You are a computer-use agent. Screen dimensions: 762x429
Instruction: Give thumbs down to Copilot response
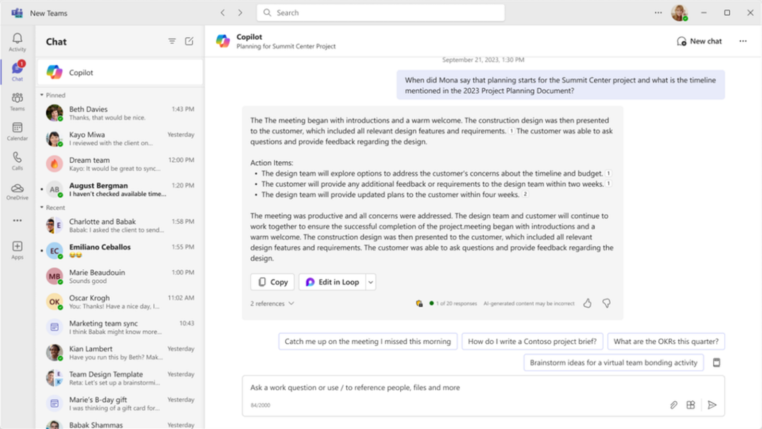[x=606, y=303]
